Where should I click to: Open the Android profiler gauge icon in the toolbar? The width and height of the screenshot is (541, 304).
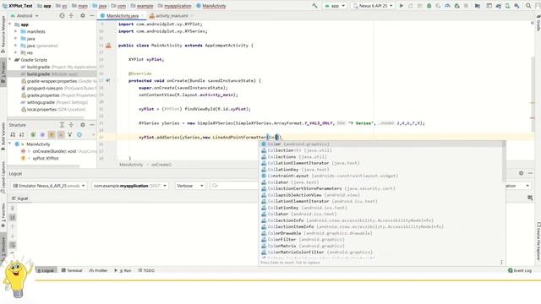pyautogui.click(x=447, y=6)
